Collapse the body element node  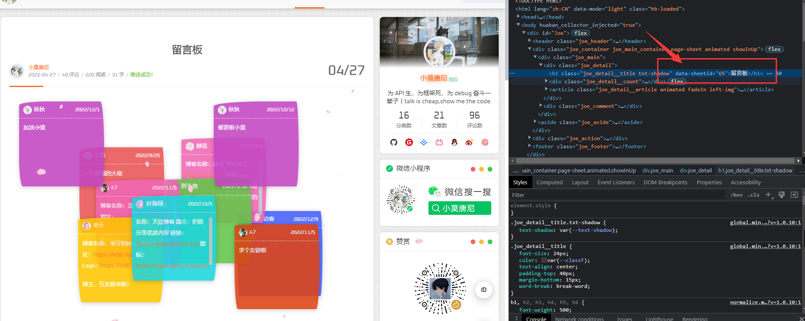pos(518,25)
